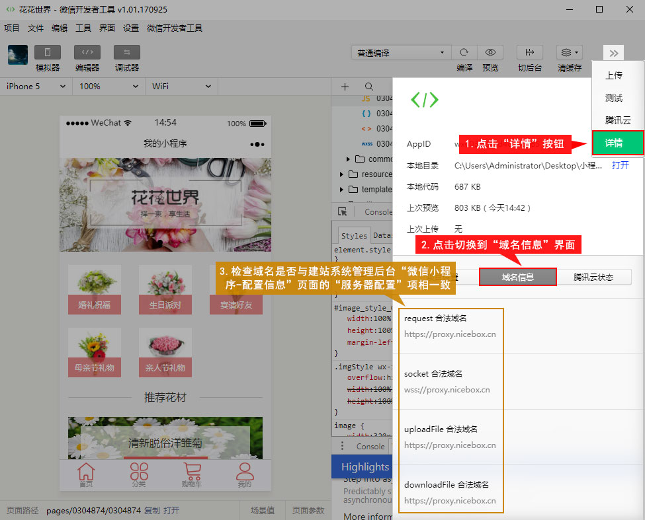Screen dimensions: 645x520
Task: Click the 打开 link beside local directory
Action: tap(621, 165)
